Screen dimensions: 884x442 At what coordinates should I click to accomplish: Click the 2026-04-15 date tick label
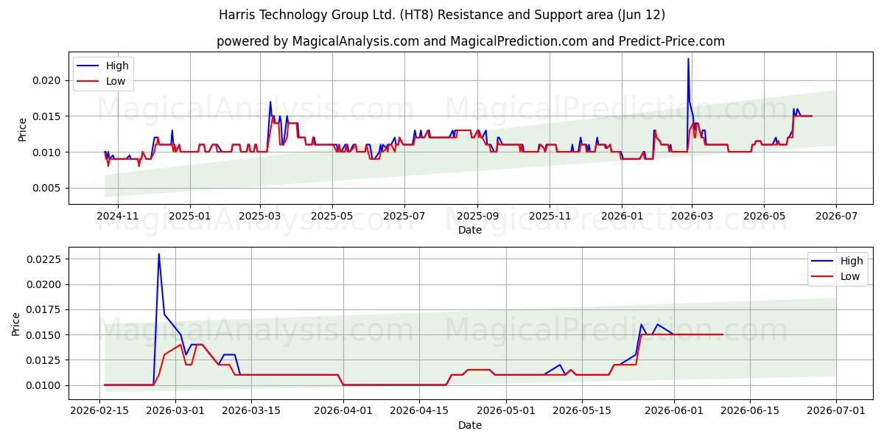pyautogui.click(x=418, y=411)
